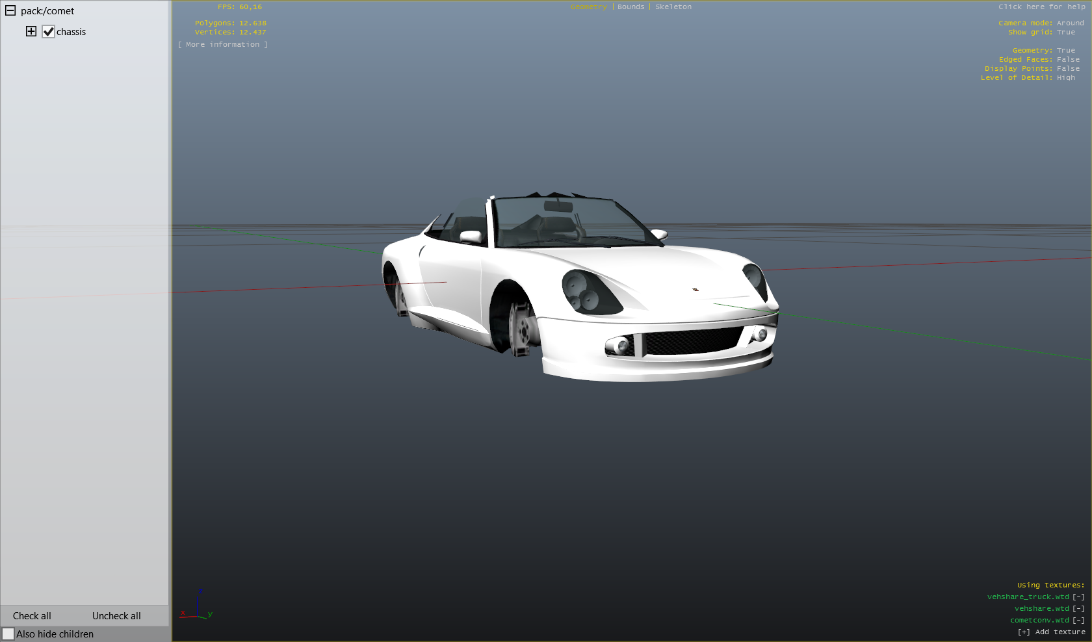Select the chassis tree item label
This screenshot has width=1092, height=642.
click(71, 32)
